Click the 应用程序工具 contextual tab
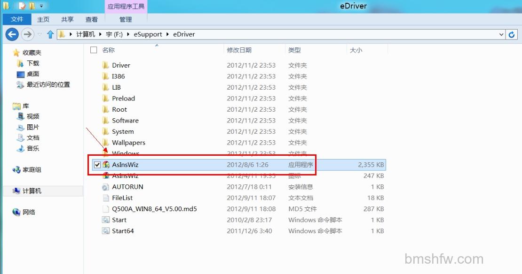Viewport: 522px width, 274px height. tap(126, 6)
